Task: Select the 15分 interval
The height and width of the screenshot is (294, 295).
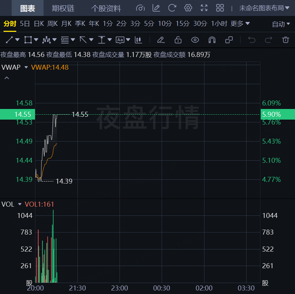Action: [182, 24]
